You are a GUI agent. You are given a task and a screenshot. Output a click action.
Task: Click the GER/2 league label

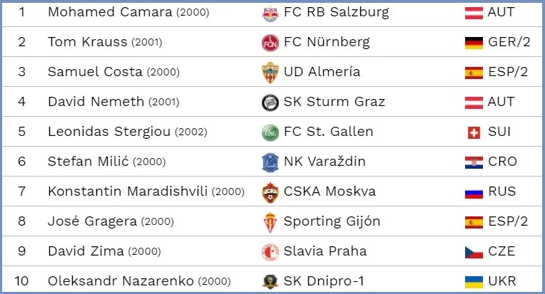[509, 42]
